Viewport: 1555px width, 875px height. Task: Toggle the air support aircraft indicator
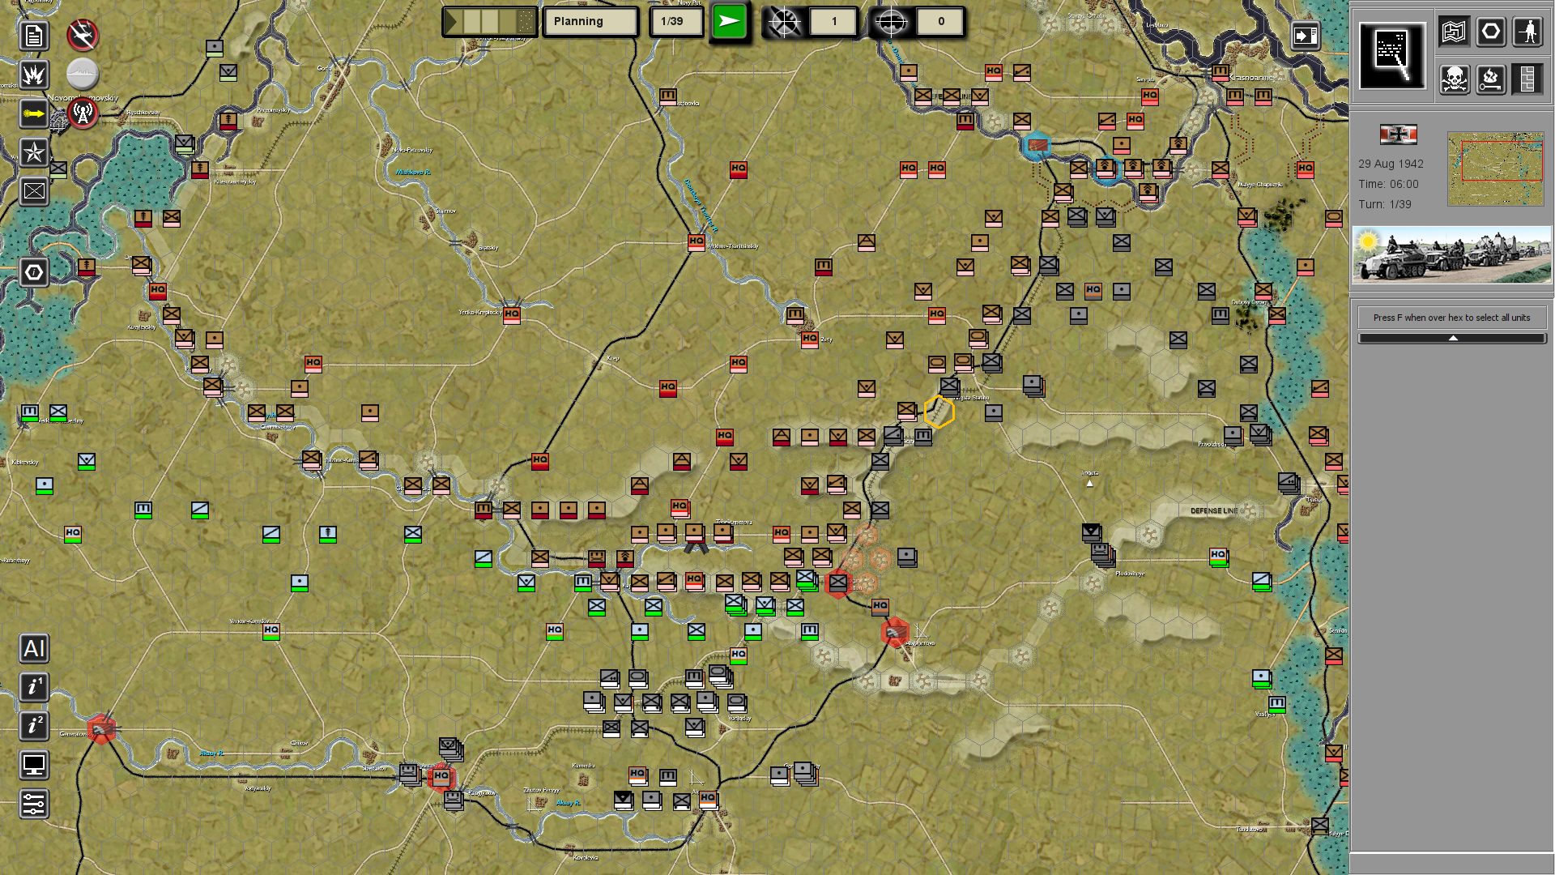pos(83,35)
